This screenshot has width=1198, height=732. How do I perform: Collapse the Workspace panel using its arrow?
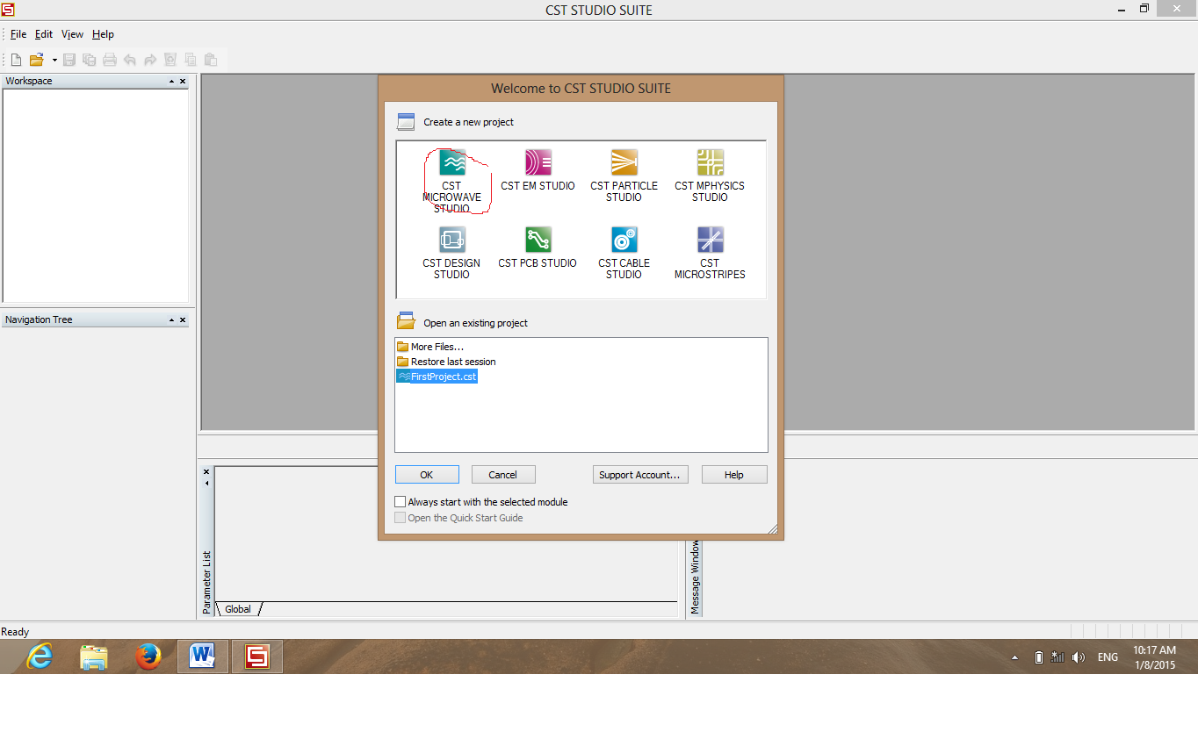tap(172, 82)
